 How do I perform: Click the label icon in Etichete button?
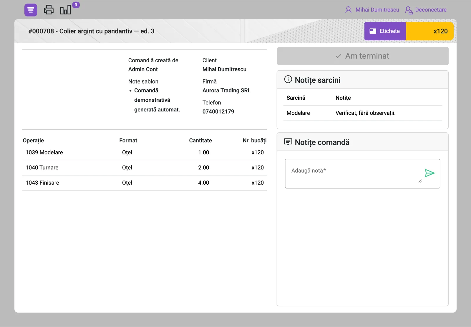373,31
